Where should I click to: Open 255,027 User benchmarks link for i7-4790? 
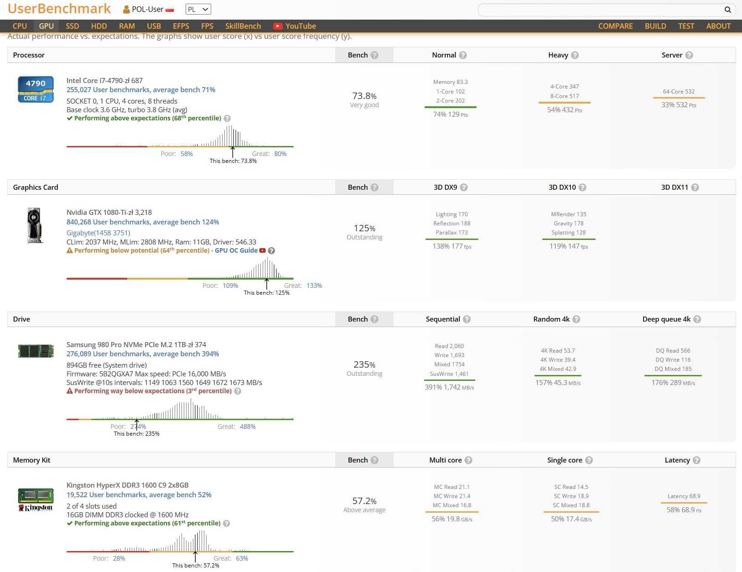coord(141,90)
